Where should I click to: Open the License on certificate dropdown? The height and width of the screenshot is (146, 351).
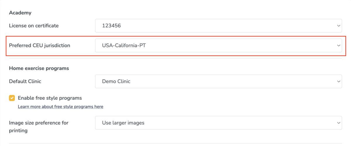pyautogui.click(x=218, y=26)
